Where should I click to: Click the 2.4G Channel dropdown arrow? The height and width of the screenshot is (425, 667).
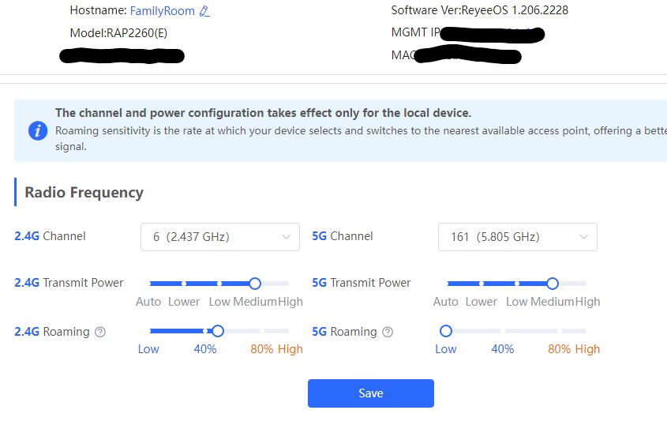coord(286,237)
